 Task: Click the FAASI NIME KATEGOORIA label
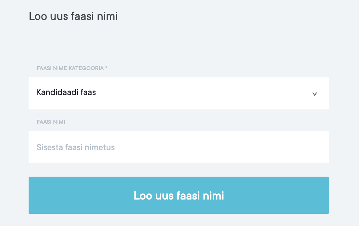(x=70, y=68)
